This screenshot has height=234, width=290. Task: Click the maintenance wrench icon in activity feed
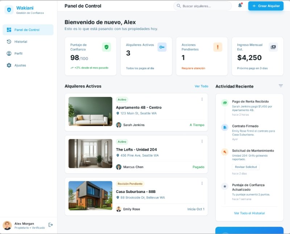point(225,152)
